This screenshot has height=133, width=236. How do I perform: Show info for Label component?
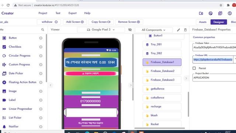[41, 100]
